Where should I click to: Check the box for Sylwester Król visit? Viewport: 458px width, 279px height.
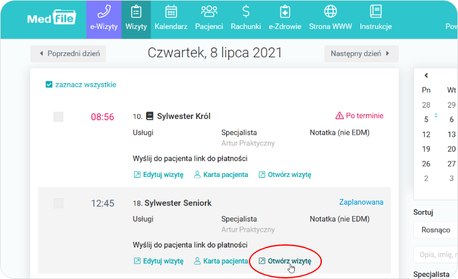pos(59,117)
